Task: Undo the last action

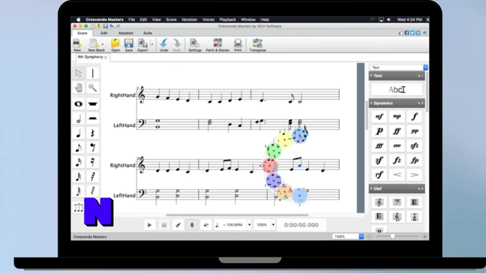Action: coord(164,45)
